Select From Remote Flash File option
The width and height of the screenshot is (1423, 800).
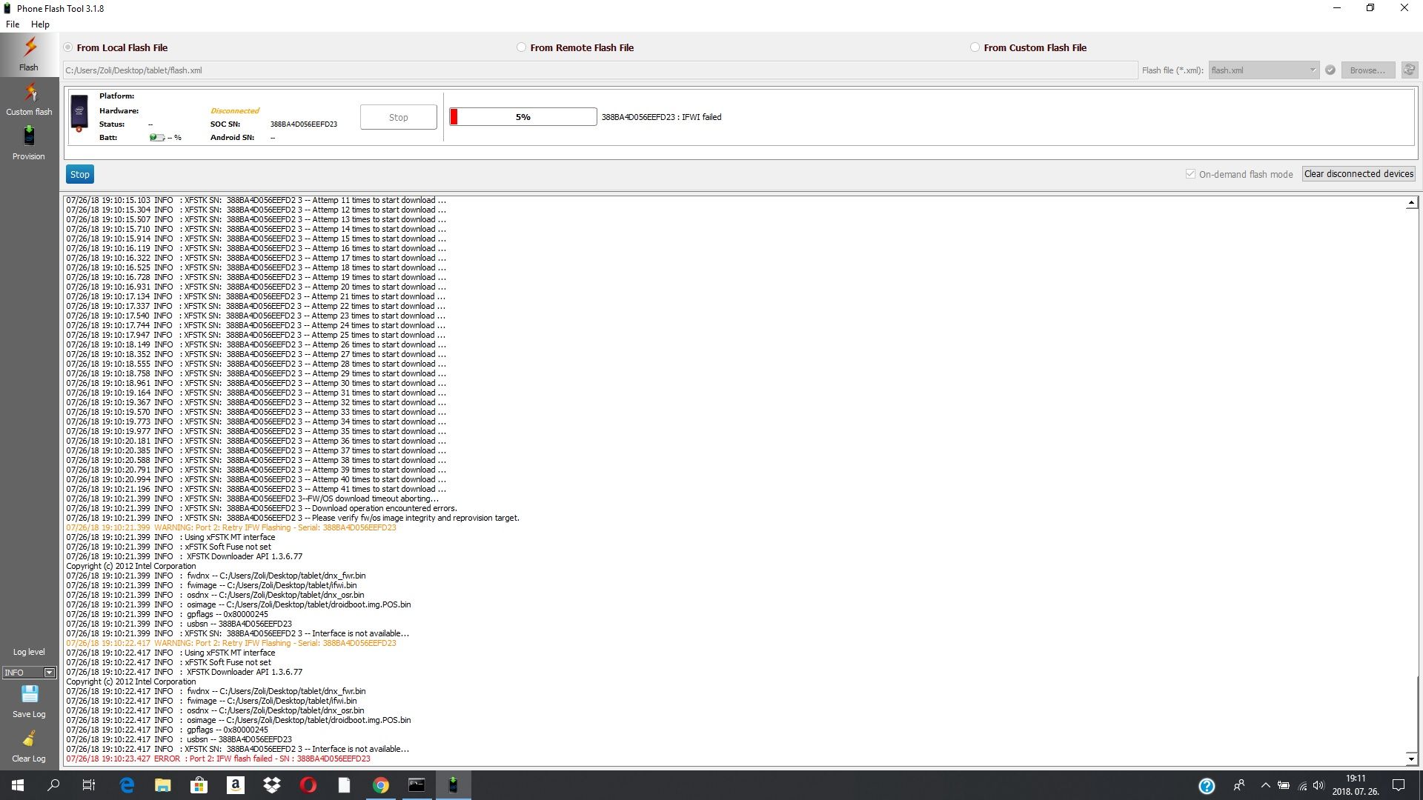click(x=522, y=47)
